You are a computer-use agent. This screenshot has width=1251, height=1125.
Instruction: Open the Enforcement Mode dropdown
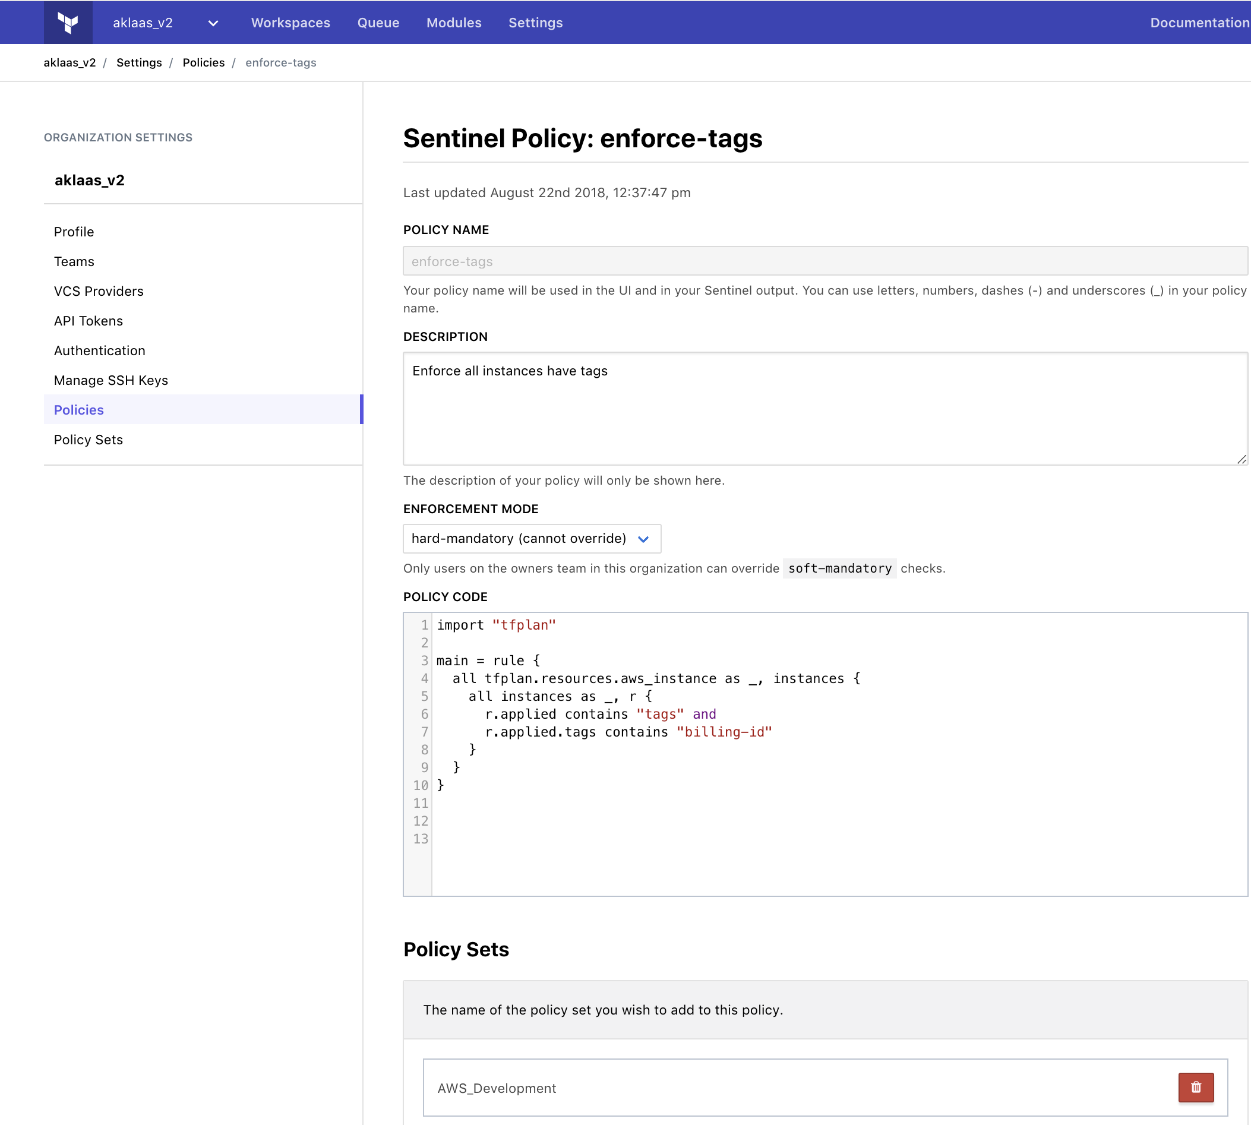[x=532, y=538]
